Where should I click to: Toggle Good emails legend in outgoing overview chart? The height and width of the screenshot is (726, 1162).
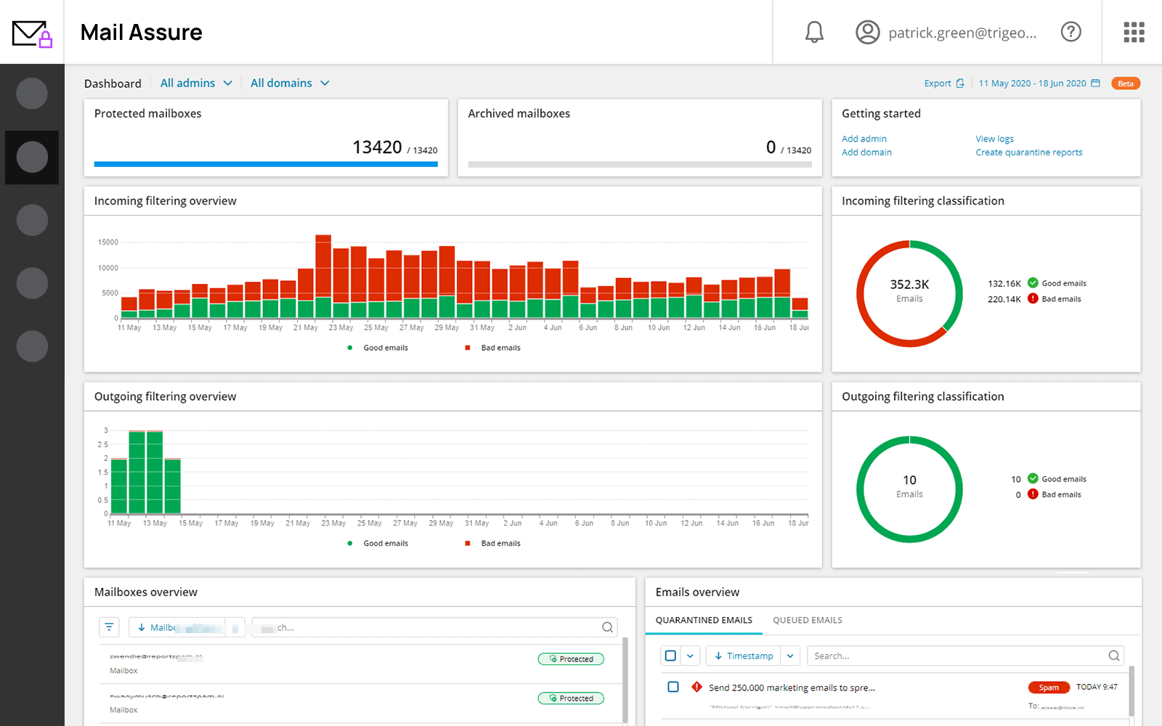[x=378, y=543]
